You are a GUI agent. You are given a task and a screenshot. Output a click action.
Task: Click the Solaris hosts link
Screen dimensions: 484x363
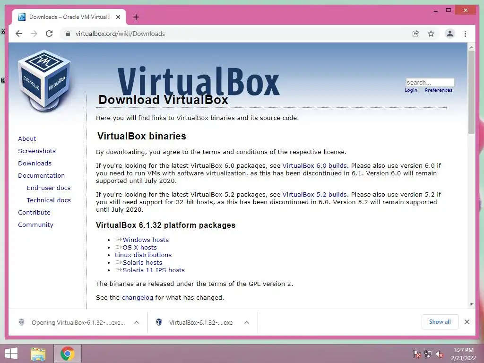(142, 263)
